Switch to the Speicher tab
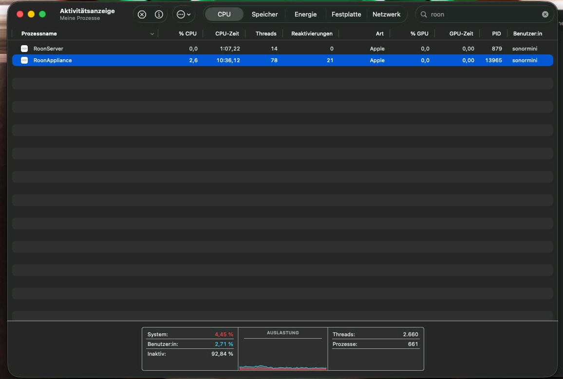563x379 pixels. tap(264, 14)
